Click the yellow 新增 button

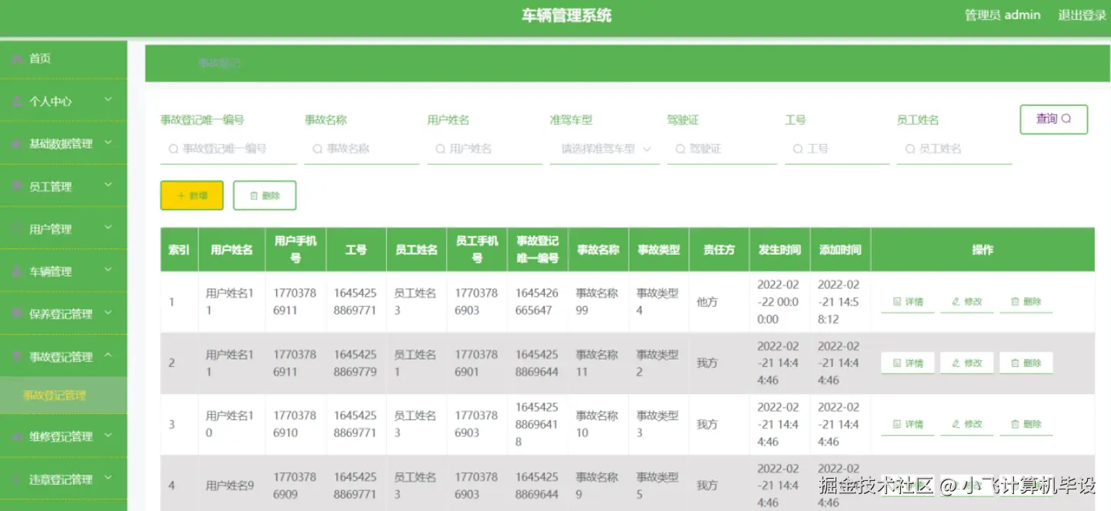tap(192, 195)
